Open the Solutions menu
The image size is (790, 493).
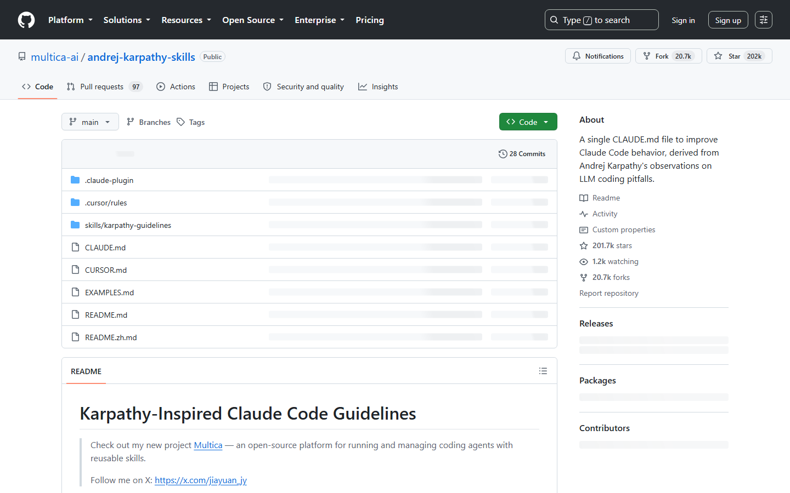point(127,20)
